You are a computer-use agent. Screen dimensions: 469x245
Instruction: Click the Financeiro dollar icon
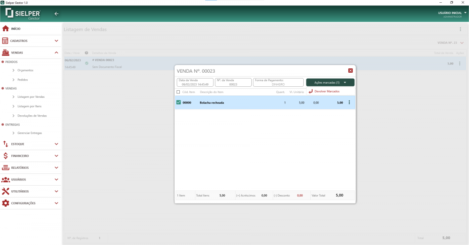point(5,156)
